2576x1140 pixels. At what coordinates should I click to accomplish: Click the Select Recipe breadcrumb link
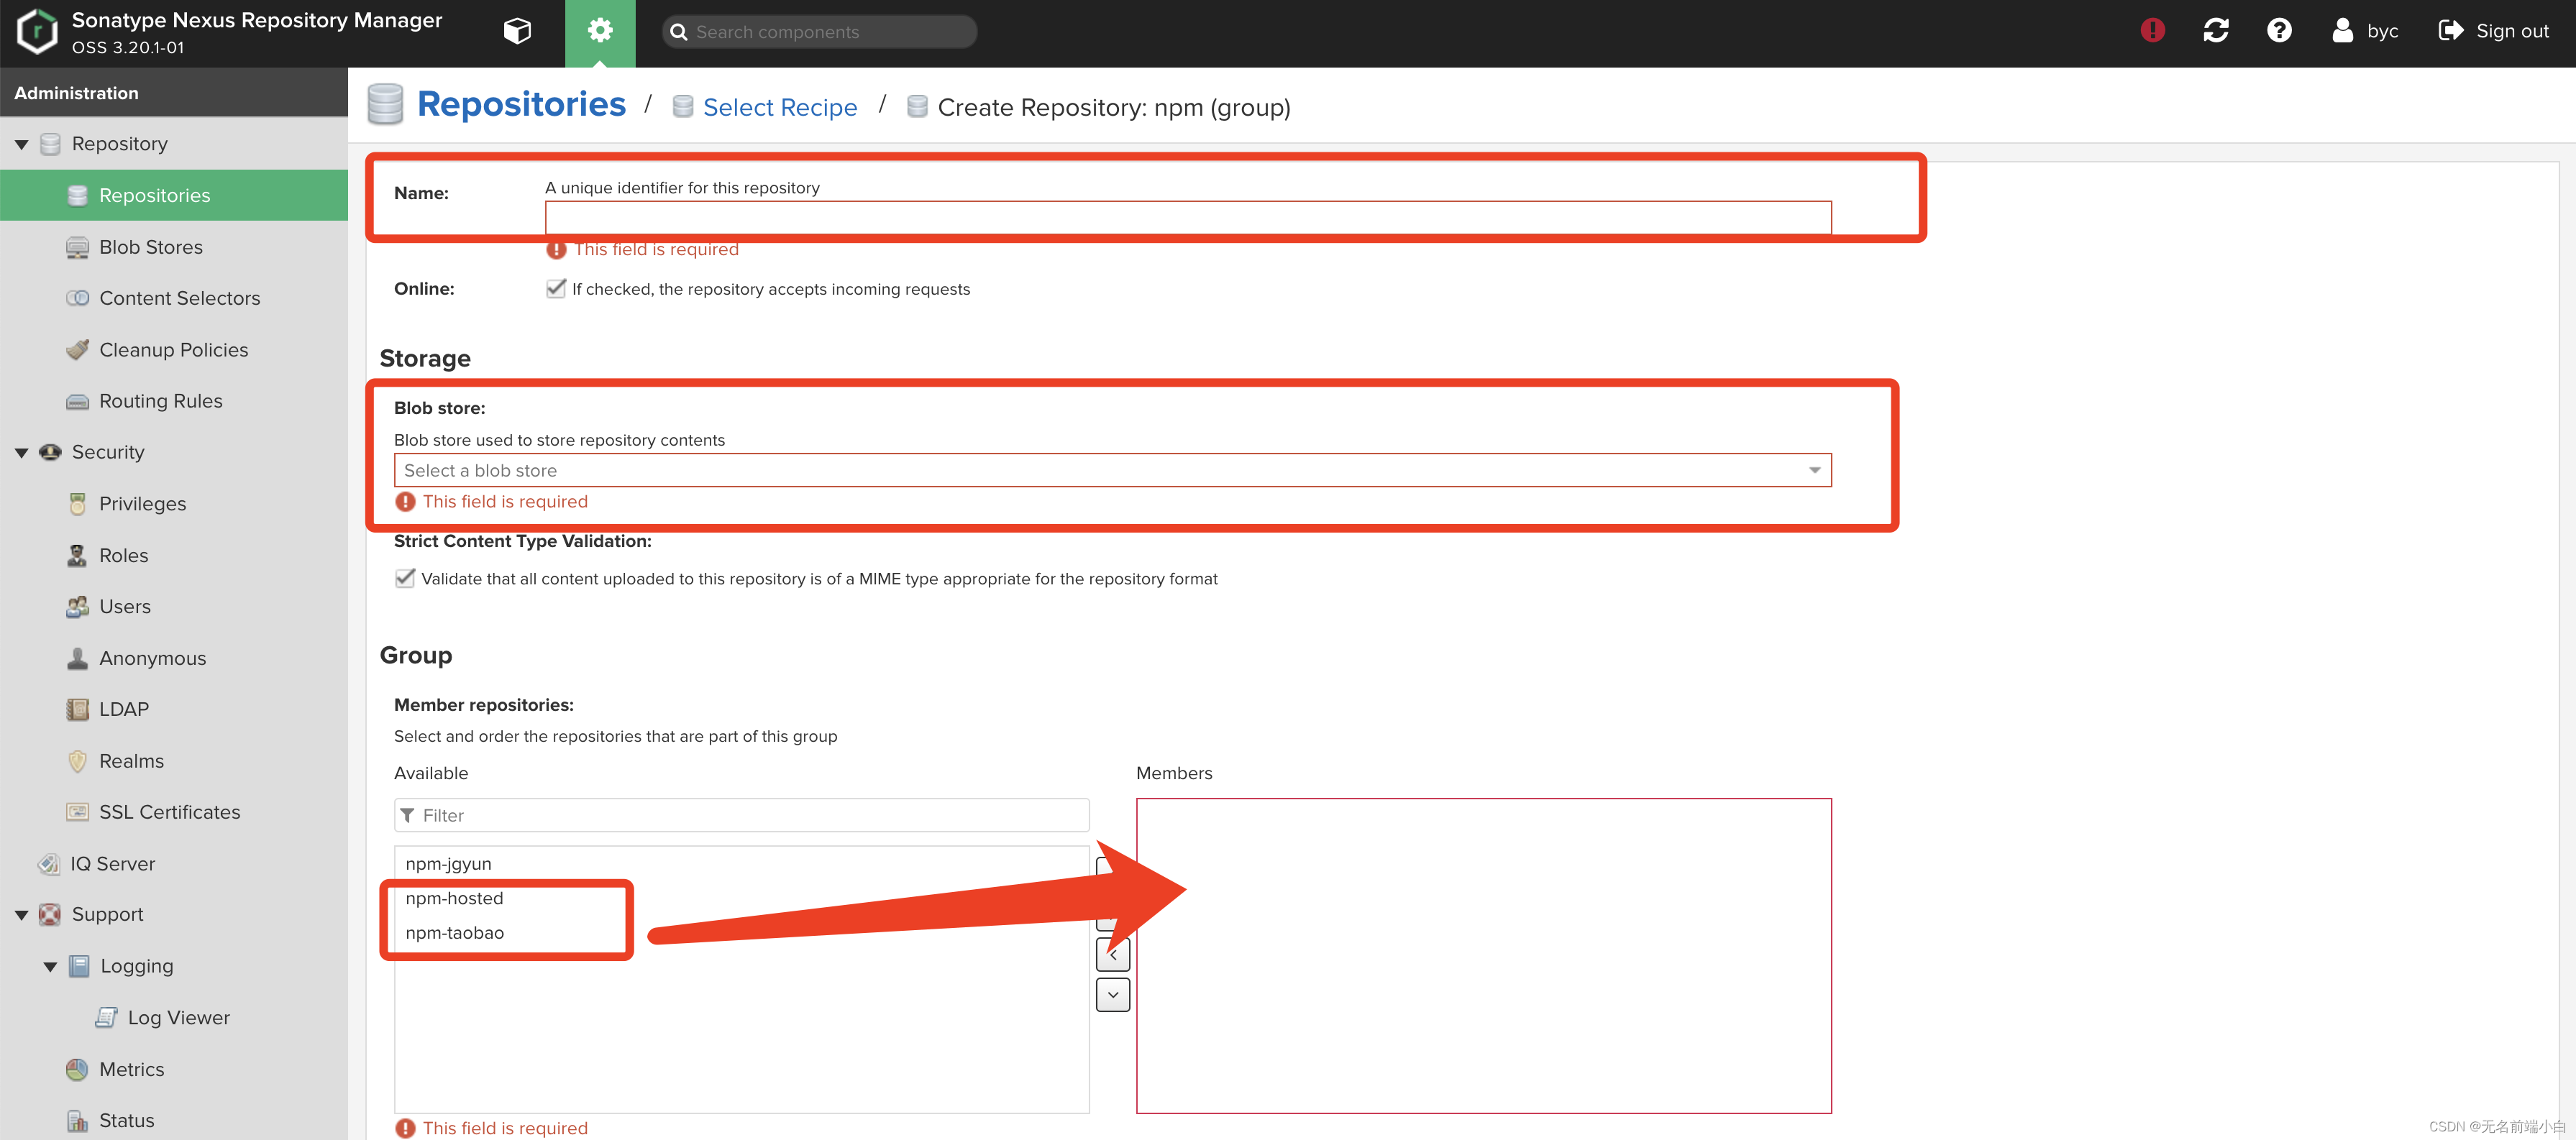(779, 107)
